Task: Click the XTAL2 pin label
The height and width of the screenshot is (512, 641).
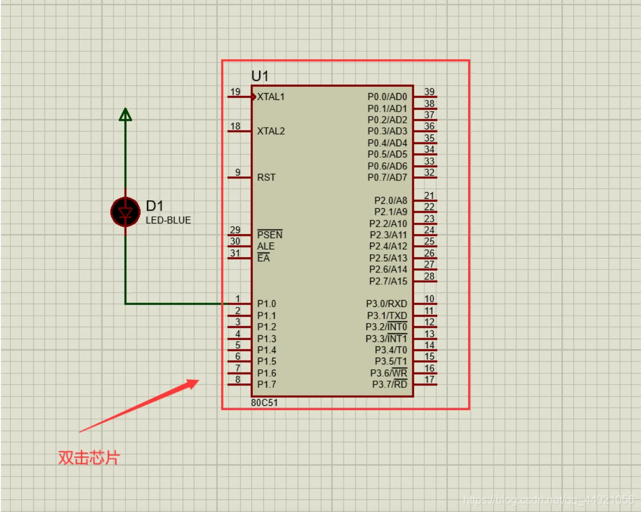Action: click(x=271, y=131)
